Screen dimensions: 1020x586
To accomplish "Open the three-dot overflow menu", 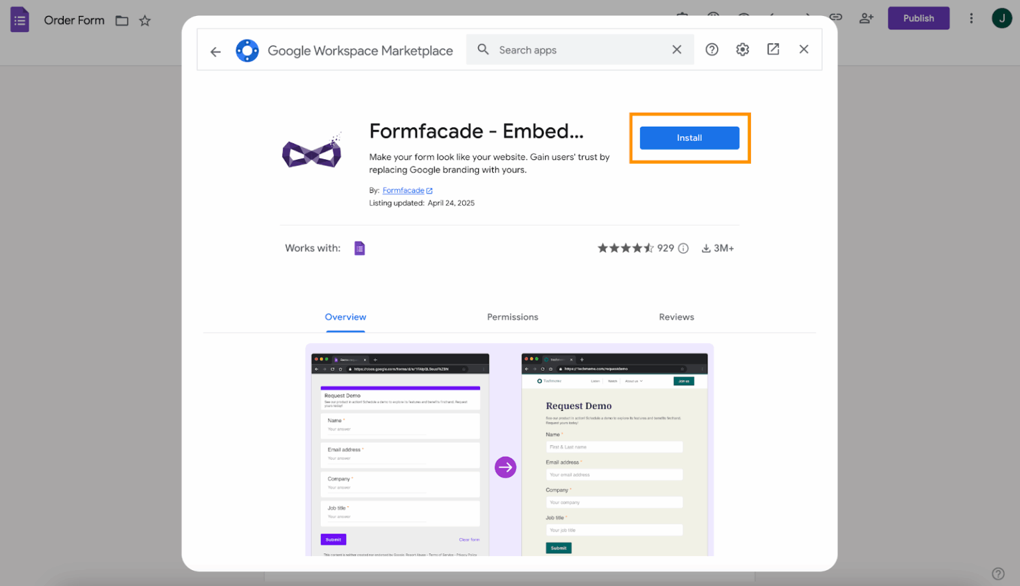I will 972,18.
